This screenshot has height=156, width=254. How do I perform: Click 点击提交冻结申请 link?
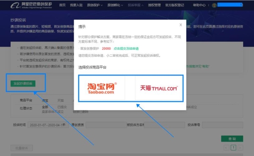click(126, 48)
